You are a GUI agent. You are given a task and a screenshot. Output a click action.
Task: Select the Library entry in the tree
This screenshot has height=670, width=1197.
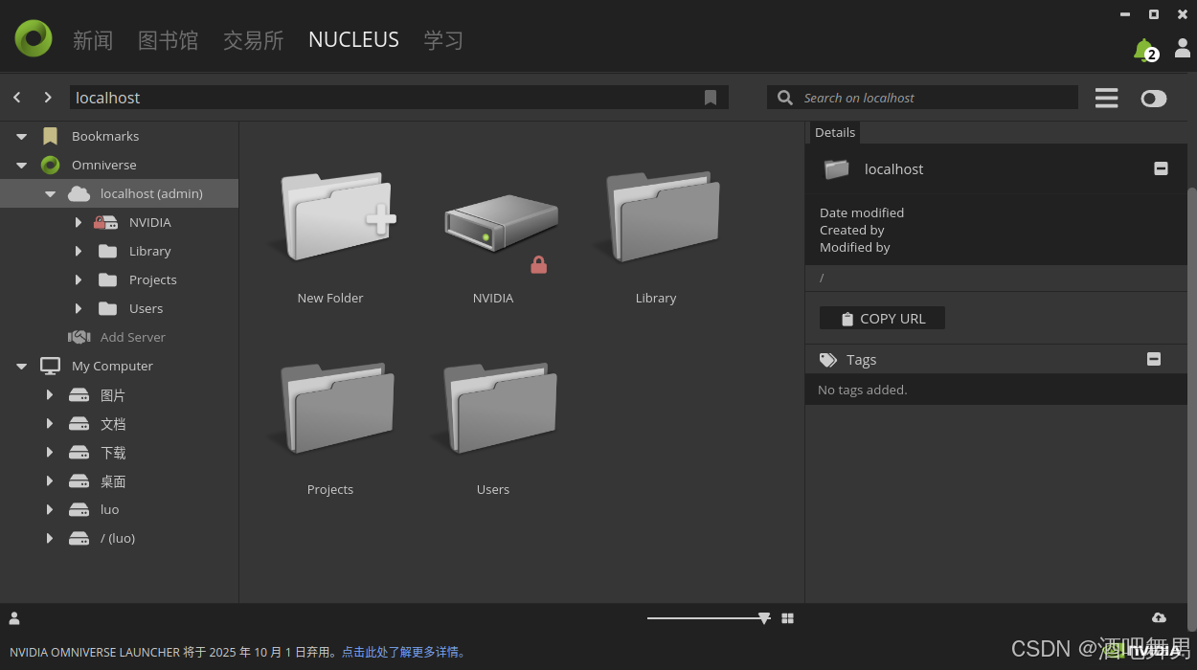[150, 251]
